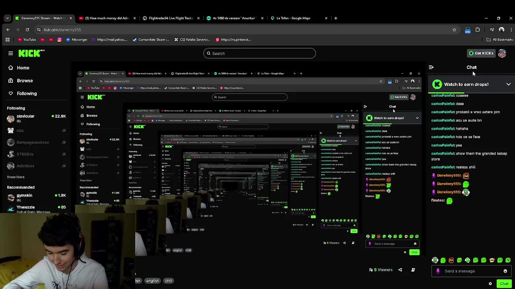
Task: Open the emoji picker in message box
Action: 505,271
